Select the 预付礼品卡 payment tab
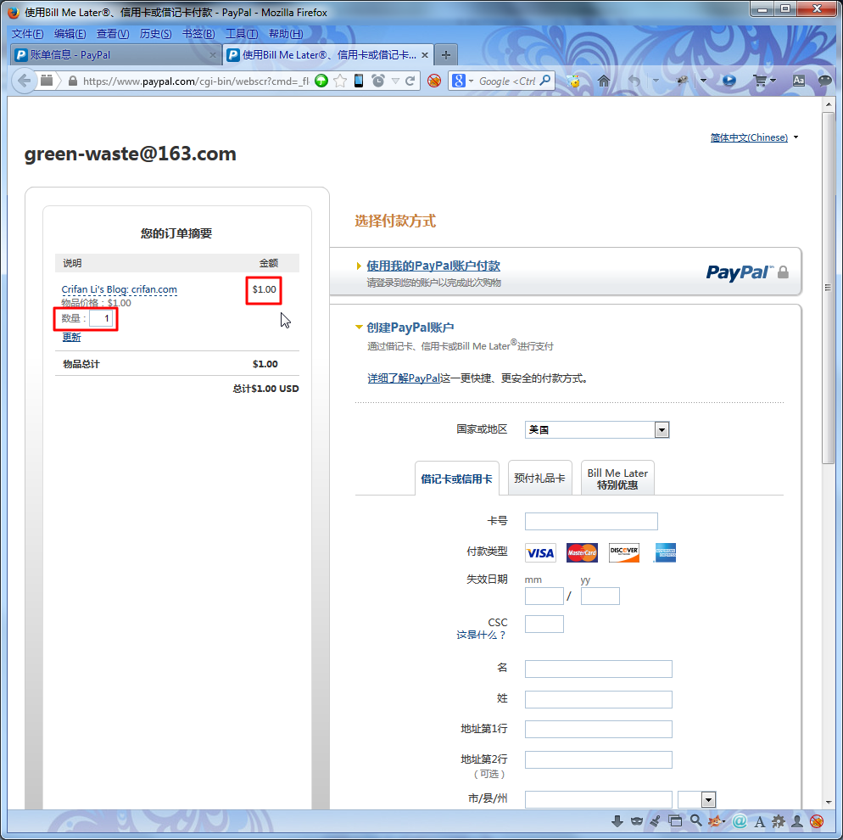 pyautogui.click(x=539, y=478)
